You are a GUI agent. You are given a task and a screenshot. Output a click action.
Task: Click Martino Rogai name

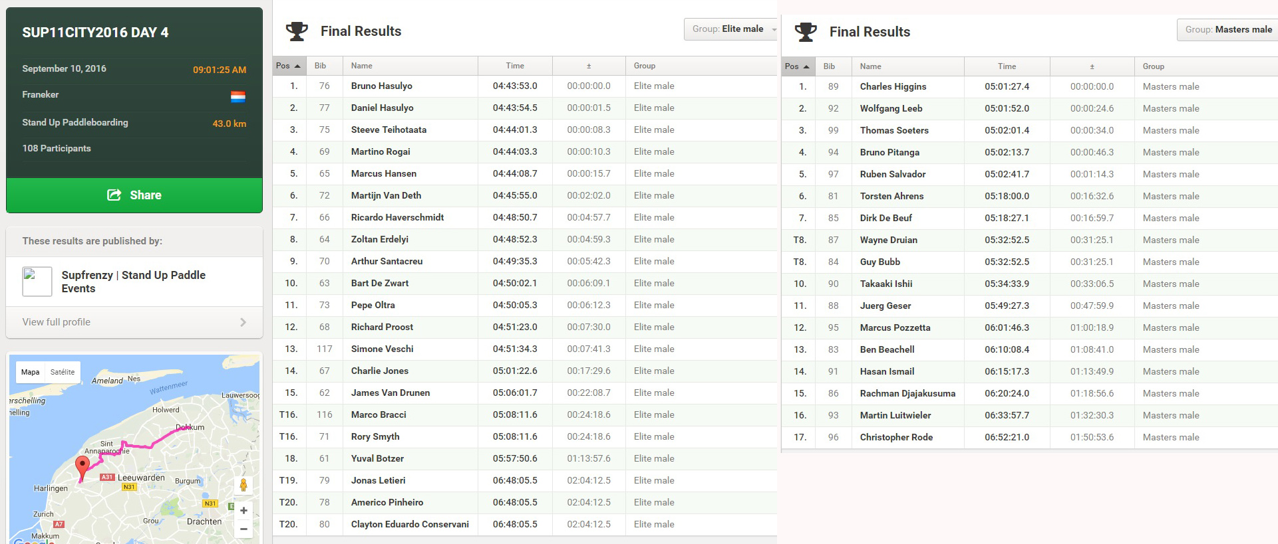tap(381, 151)
